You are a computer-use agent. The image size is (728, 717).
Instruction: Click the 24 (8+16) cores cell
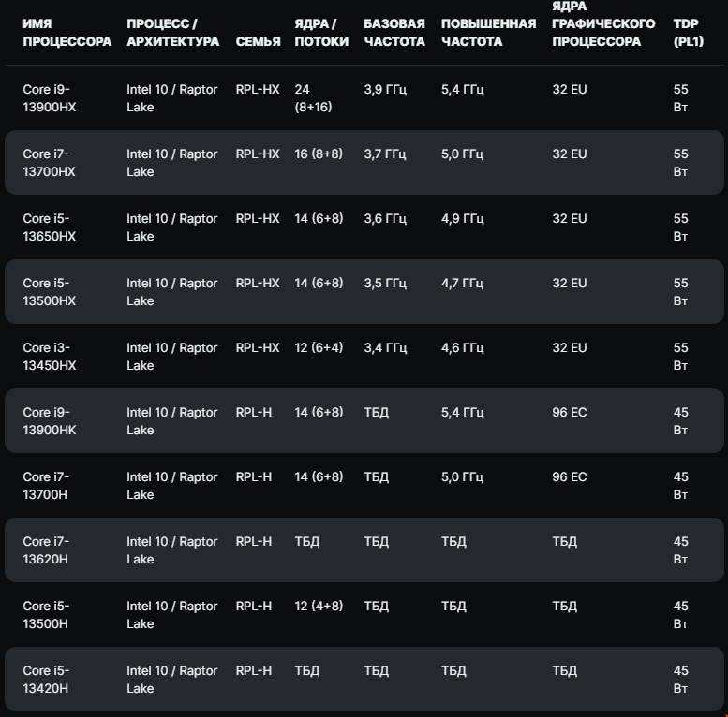point(313,97)
